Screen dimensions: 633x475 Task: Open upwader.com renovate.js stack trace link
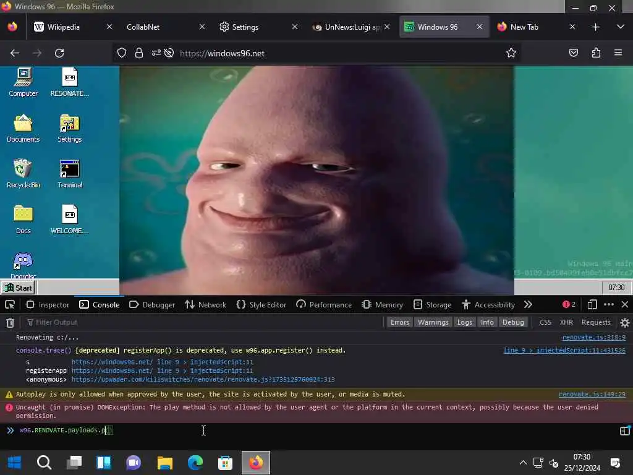tap(203, 380)
